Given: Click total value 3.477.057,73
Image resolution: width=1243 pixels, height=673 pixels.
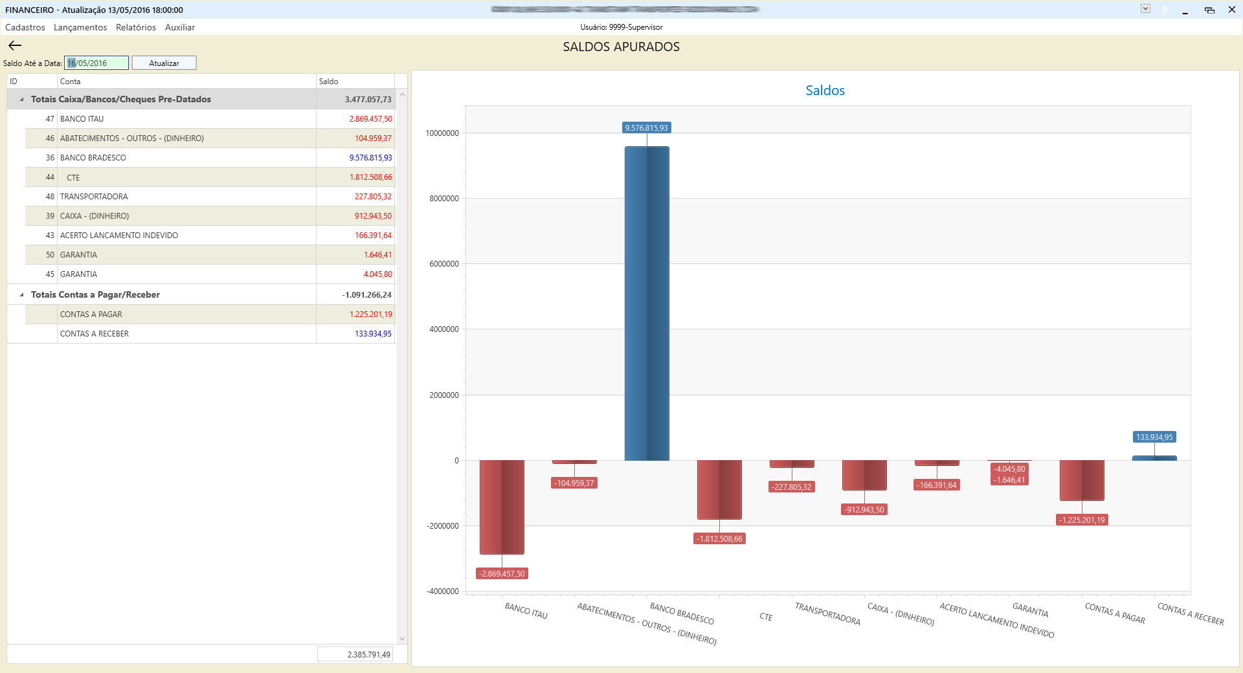Looking at the screenshot, I should click(x=368, y=100).
